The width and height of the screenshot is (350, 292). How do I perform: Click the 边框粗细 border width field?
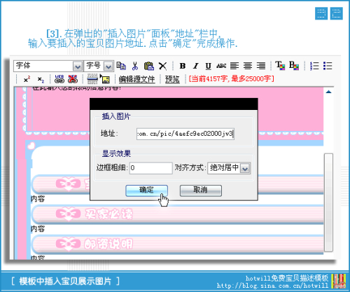[151, 168]
